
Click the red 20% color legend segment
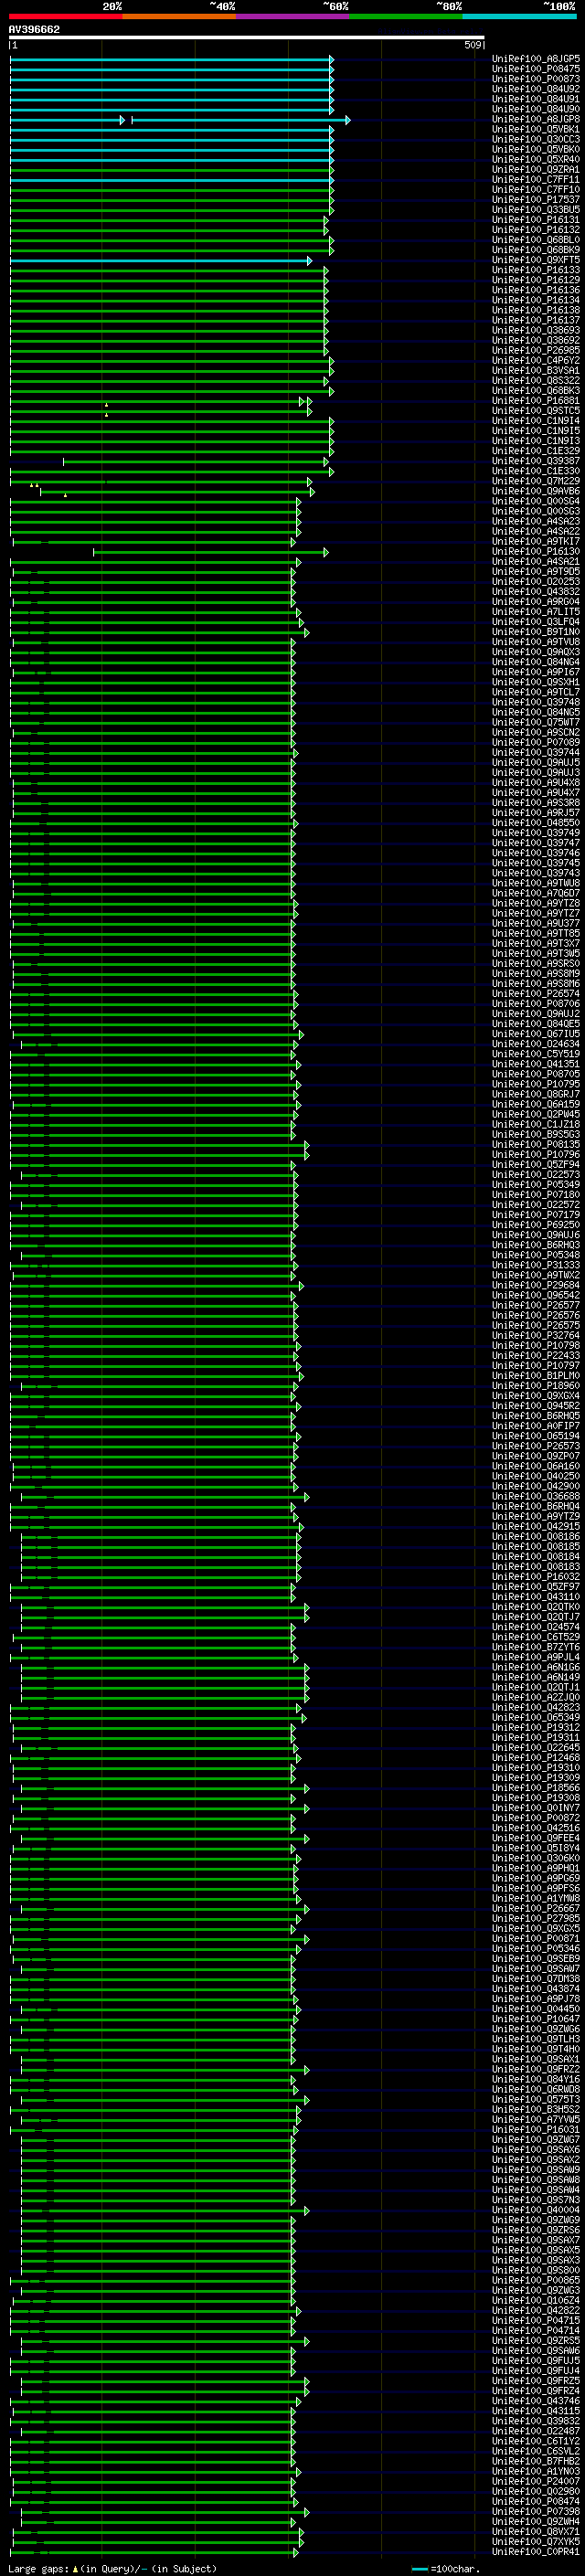[x=65, y=16]
